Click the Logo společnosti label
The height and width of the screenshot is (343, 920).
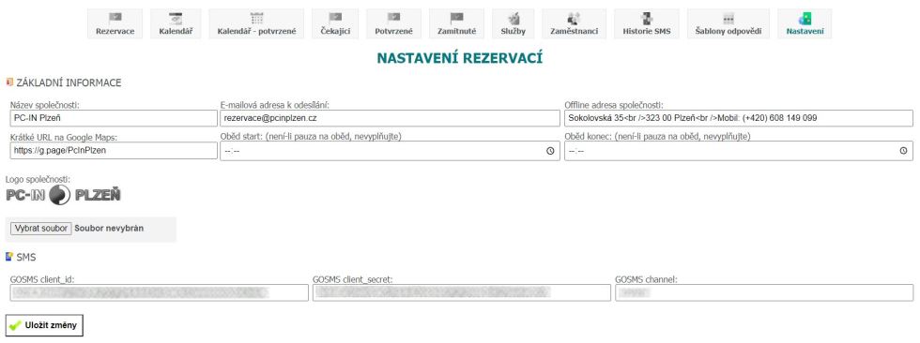(38, 179)
